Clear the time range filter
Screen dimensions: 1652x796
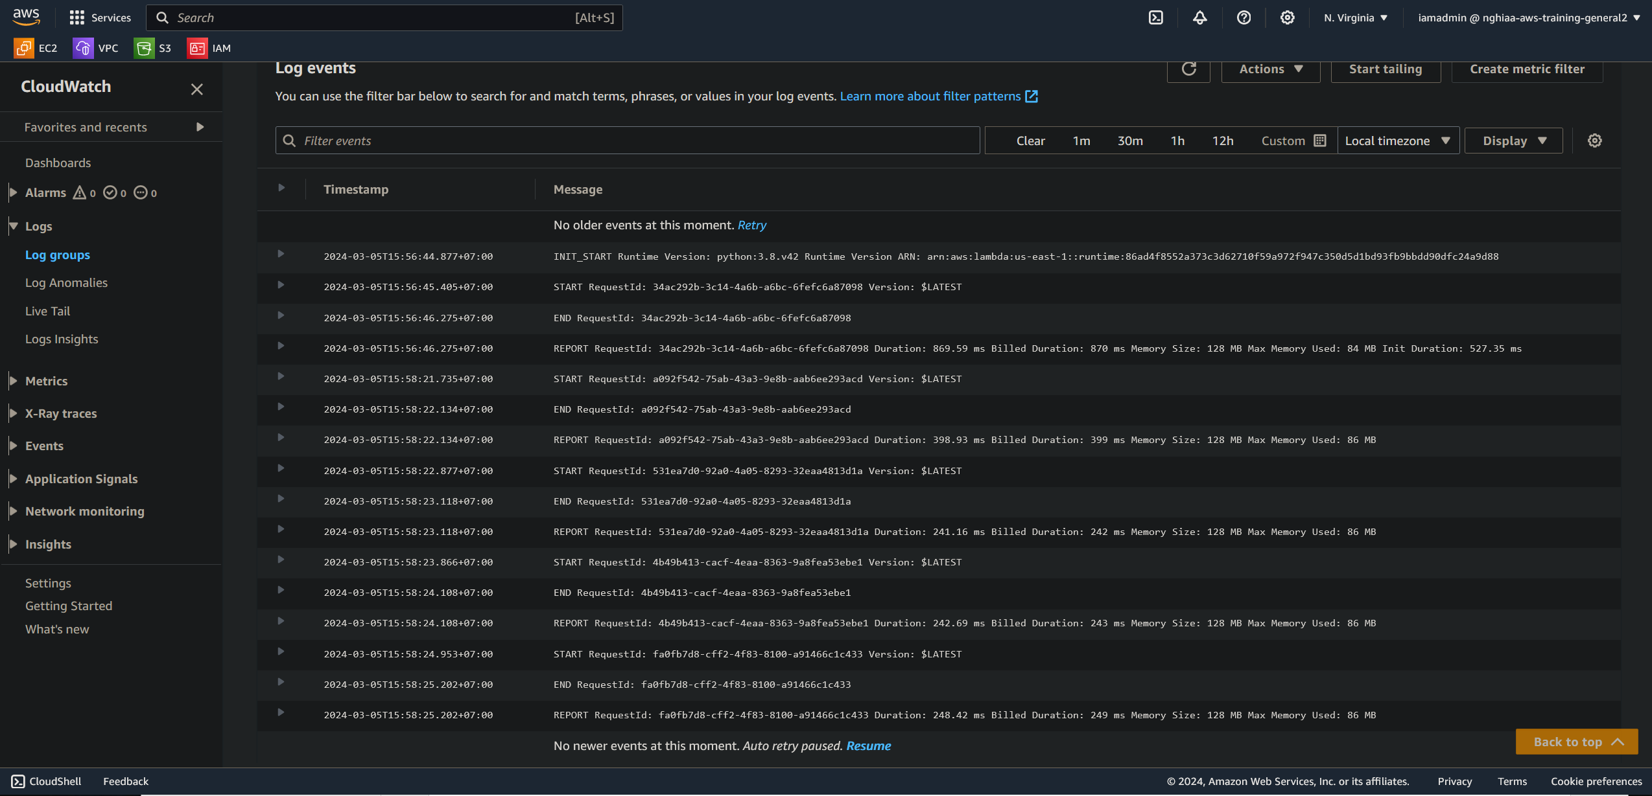[1030, 141]
